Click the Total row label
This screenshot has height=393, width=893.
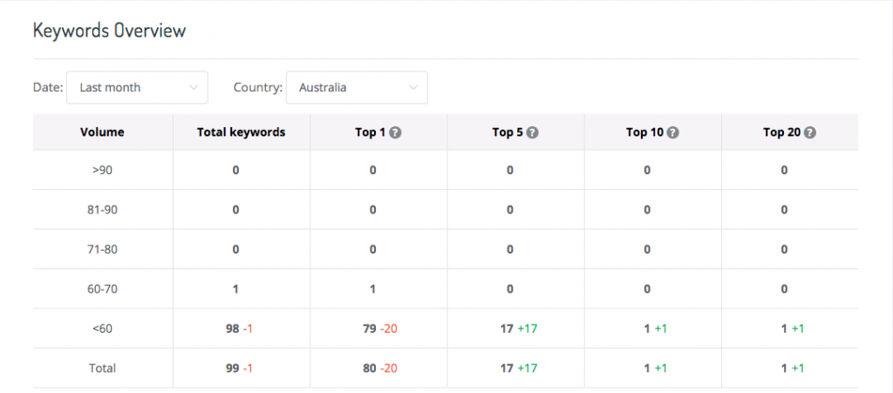[103, 368]
